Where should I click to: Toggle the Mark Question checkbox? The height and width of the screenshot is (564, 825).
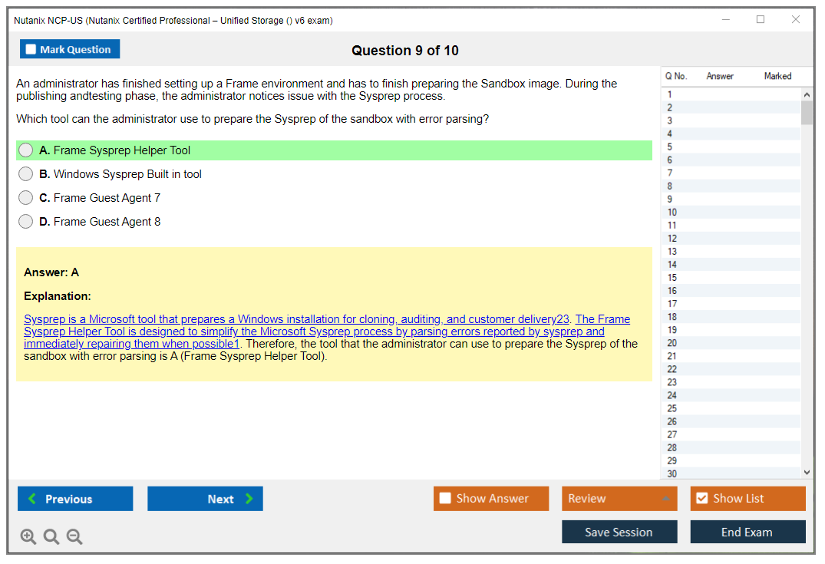pos(31,50)
